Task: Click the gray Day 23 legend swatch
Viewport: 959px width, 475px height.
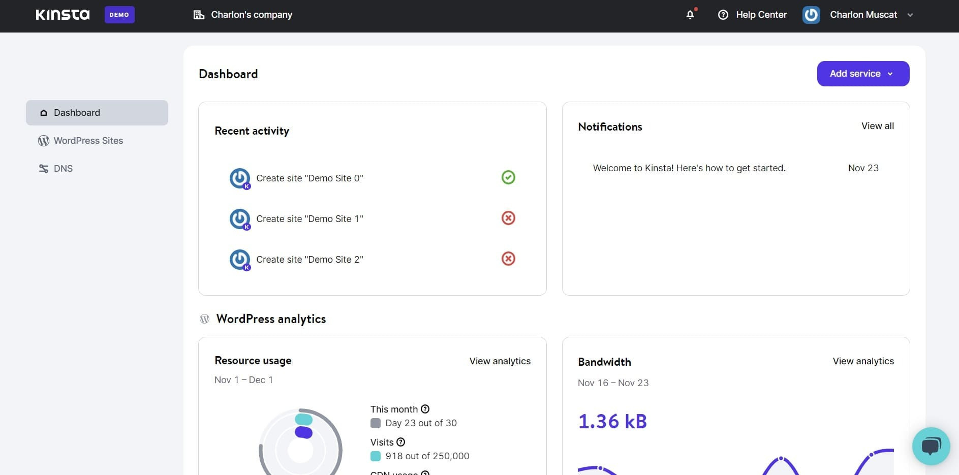Action: click(x=376, y=423)
